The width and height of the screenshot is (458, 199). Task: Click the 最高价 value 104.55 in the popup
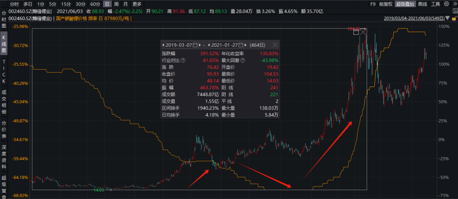click(271, 74)
